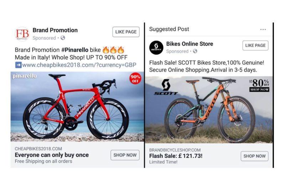This screenshot has width=285, height=186.
Task: Open the Suggested Post three-dot options menu
Action: point(263,29)
